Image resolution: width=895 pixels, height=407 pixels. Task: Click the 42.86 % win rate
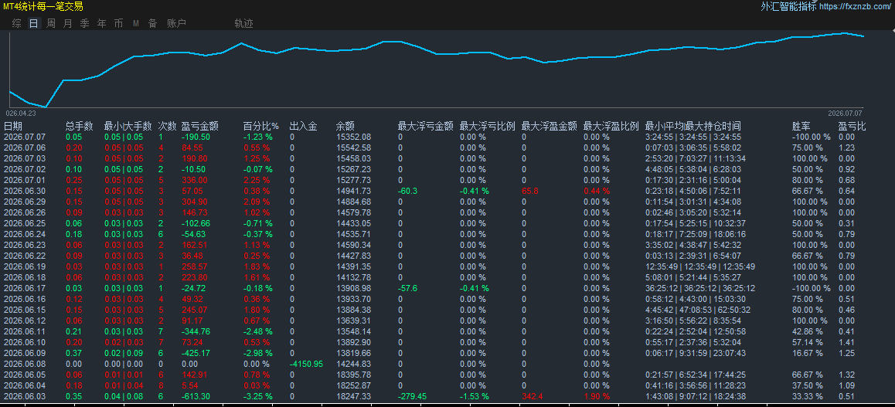tap(808, 331)
